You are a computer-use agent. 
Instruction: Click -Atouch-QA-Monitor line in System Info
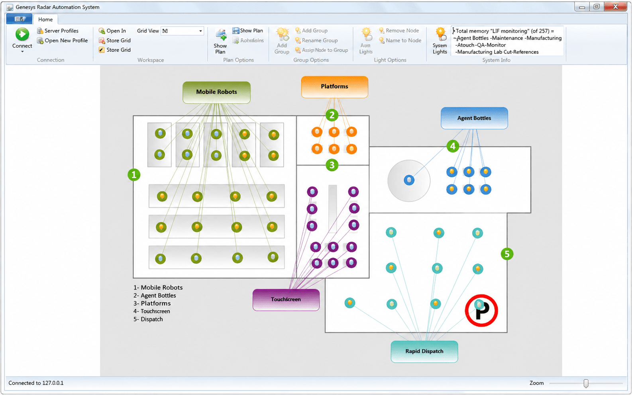coord(480,45)
